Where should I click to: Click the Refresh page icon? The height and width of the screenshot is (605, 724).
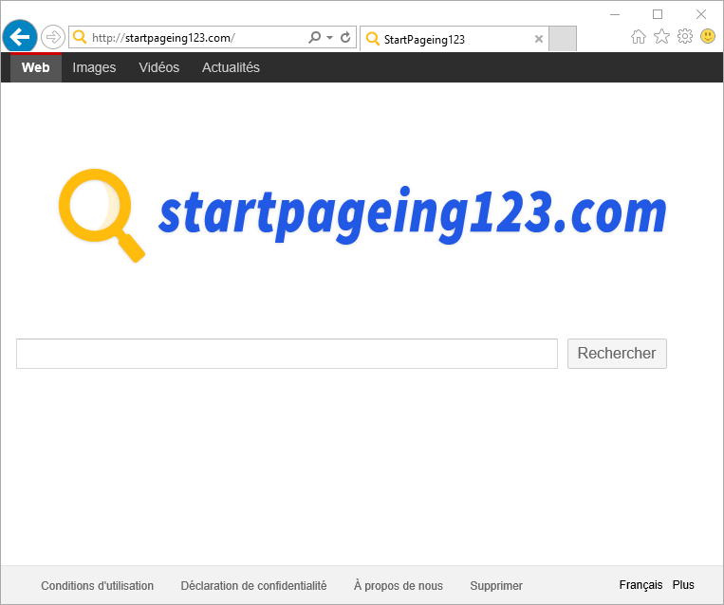point(344,37)
